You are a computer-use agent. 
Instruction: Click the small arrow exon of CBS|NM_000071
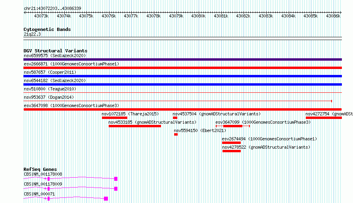48,199
